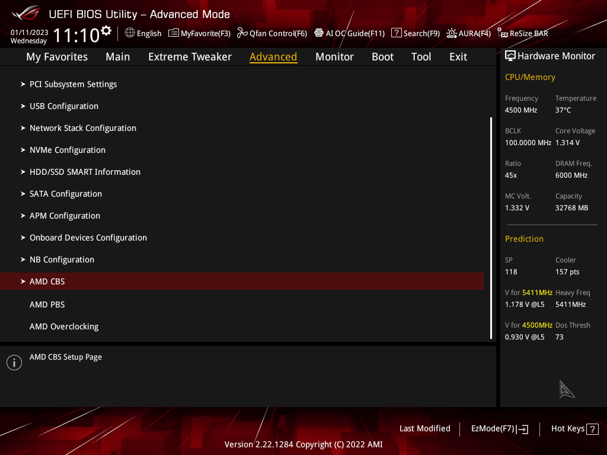The width and height of the screenshot is (607, 455).
Task: Open Qfan Control fan icon
Action: 242,33
